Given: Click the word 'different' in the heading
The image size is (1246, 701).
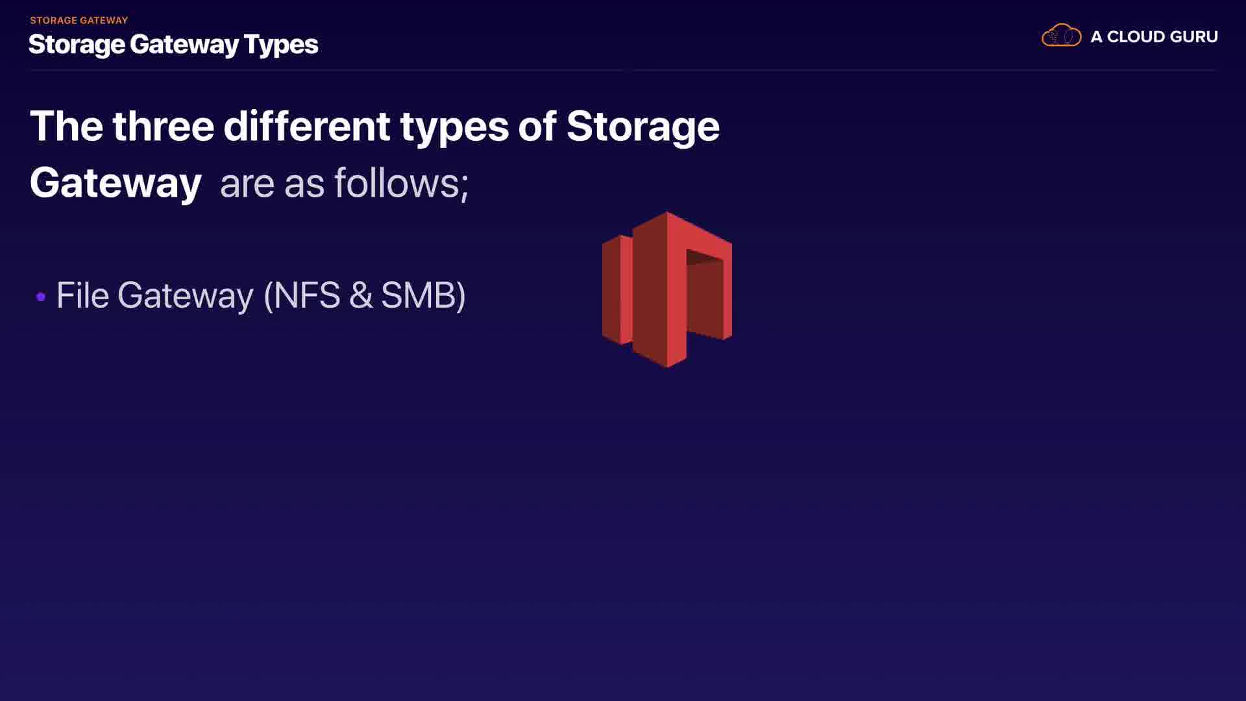Looking at the screenshot, I should (x=306, y=126).
